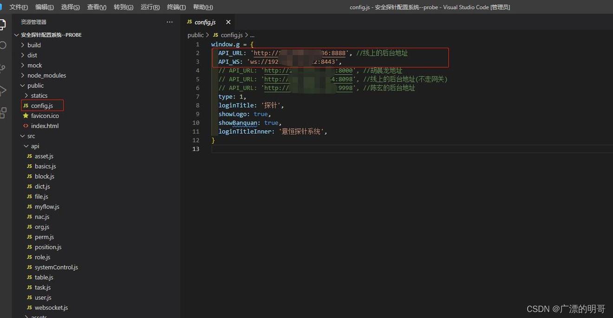613x318 pixels.
Task: Open the Source Control view
Action: [x=2, y=68]
